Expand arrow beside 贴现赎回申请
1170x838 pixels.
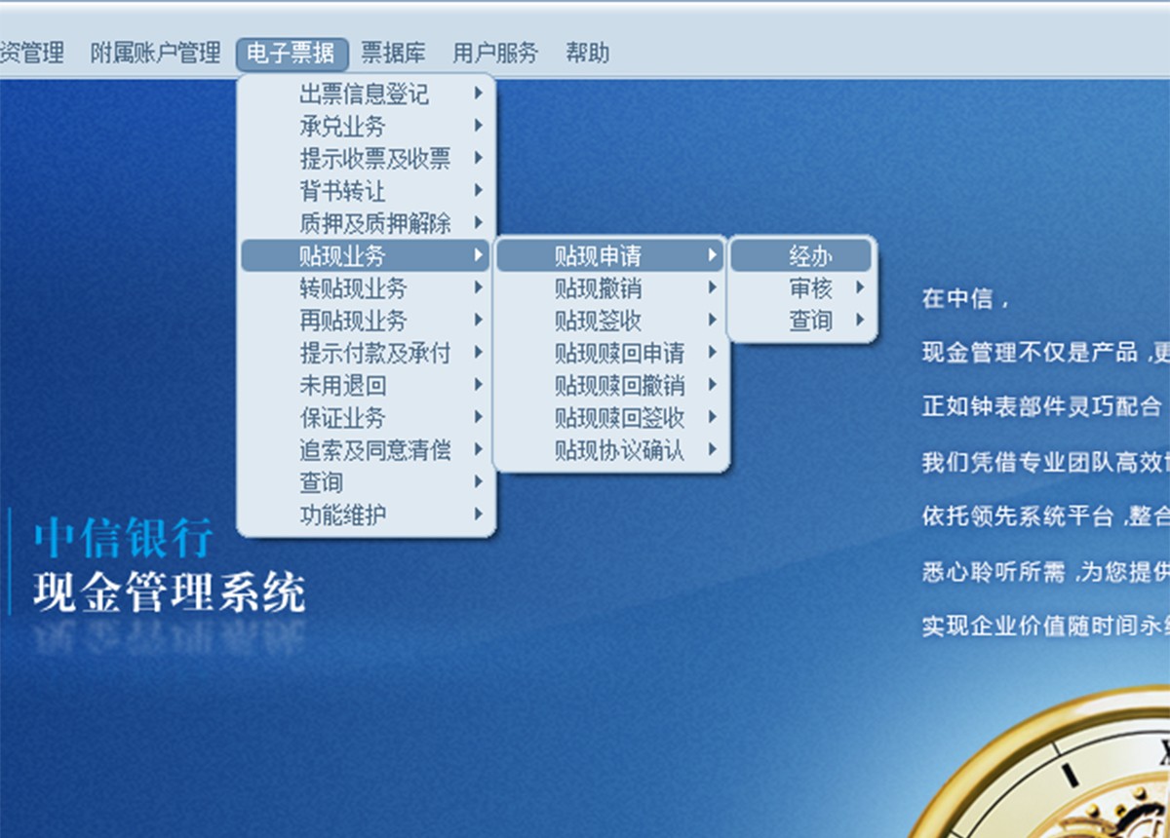(x=713, y=352)
